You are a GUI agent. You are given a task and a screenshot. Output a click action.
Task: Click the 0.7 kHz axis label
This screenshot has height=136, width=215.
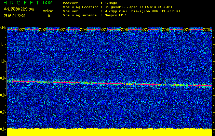(3, 112)
